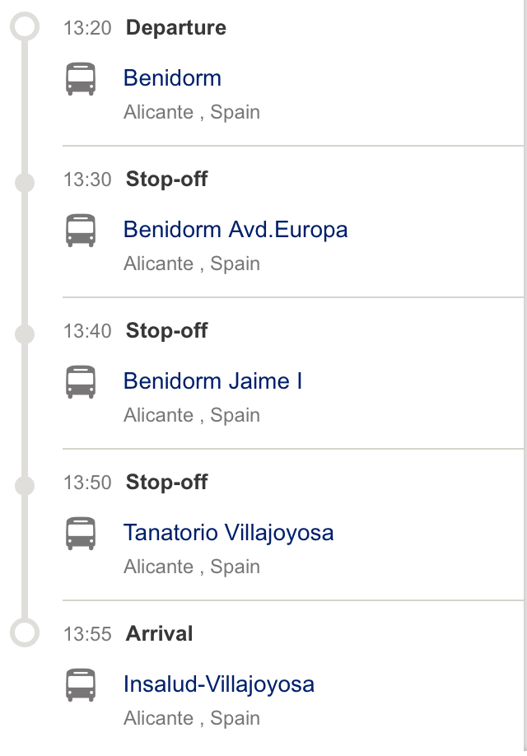Screen dimensions: 527x756
Task: Click the bus icon next to Benidorm
Action: (81, 77)
